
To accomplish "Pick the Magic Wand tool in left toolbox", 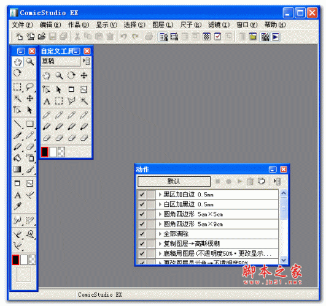I will 17,98.
